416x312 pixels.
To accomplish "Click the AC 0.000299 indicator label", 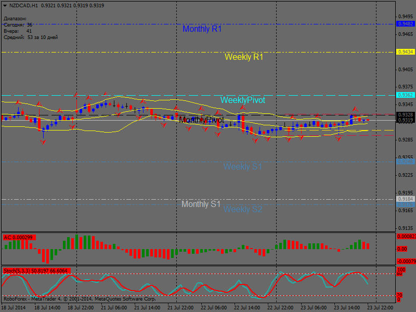I will tap(18, 238).
